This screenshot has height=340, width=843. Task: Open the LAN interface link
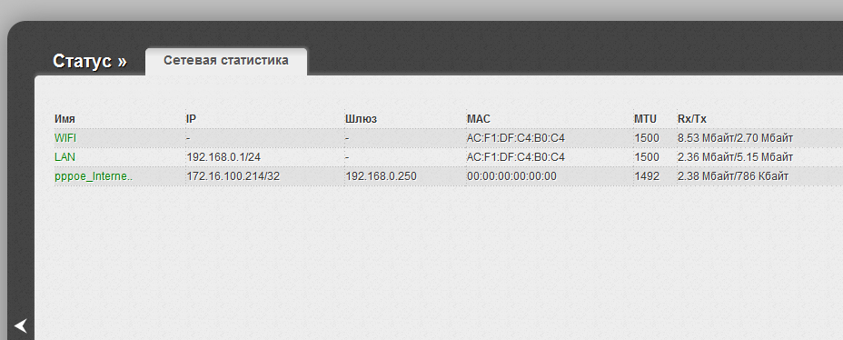65,157
